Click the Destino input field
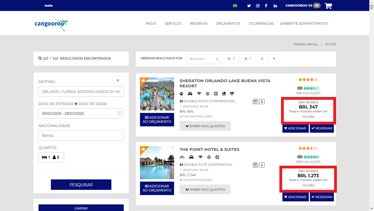This screenshot has height=211, width=374. (81, 91)
